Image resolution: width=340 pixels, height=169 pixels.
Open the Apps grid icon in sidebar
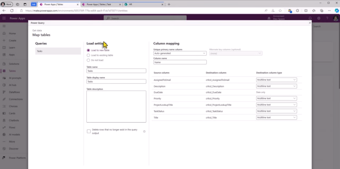4,55
